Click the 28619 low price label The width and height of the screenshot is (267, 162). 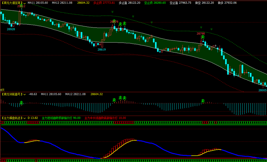(102, 50)
